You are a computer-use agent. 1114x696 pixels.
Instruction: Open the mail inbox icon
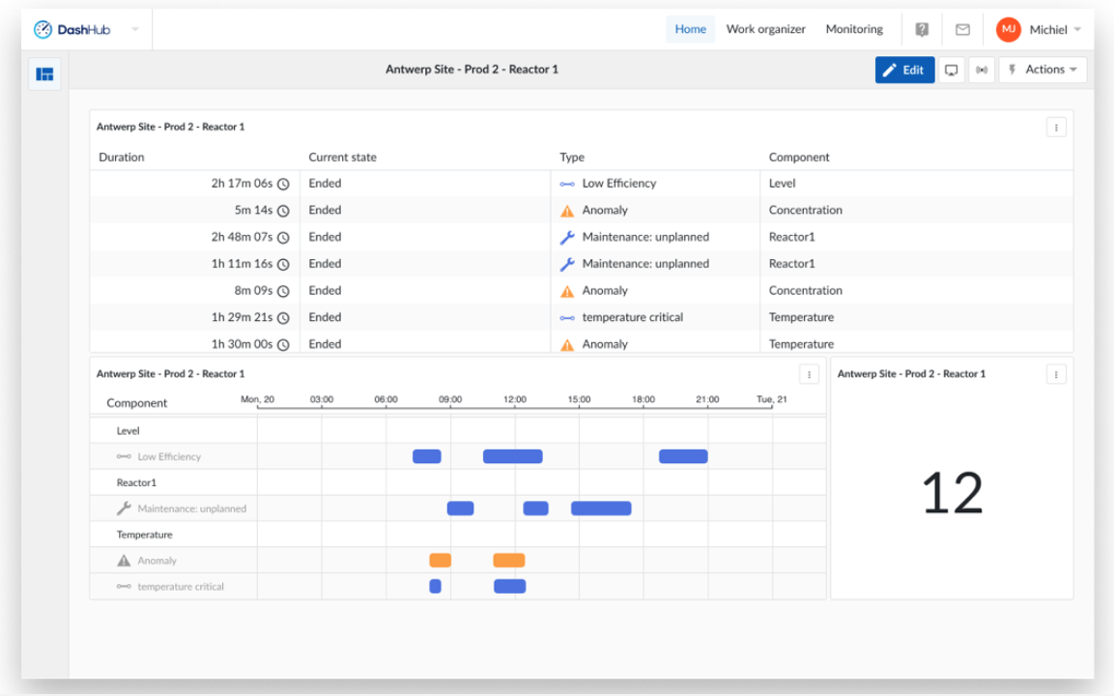962,29
